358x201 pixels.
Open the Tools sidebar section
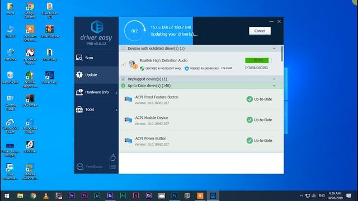[x=96, y=109]
